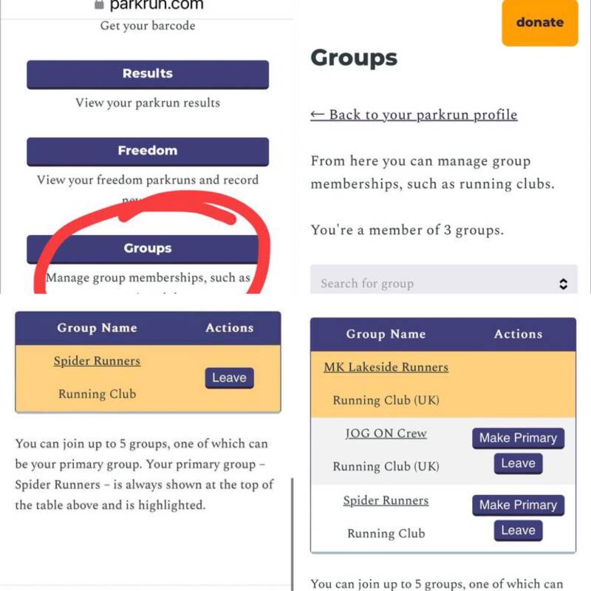The width and height of the screenshot is (591, 591).
Task: Open the JOG ON Crew group link
Action: click(x=386, y=434)
